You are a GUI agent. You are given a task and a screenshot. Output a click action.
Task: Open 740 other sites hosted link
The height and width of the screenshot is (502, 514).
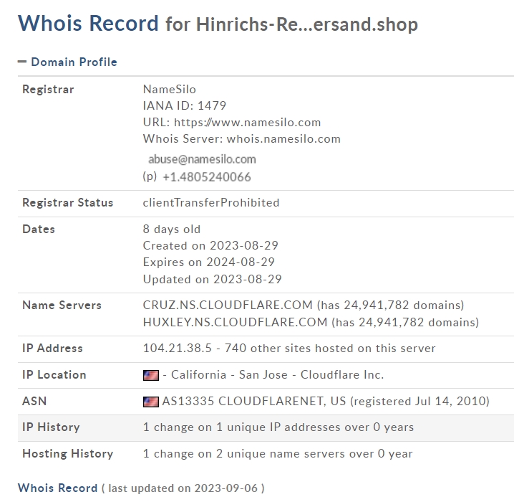(x=330, y=348)
